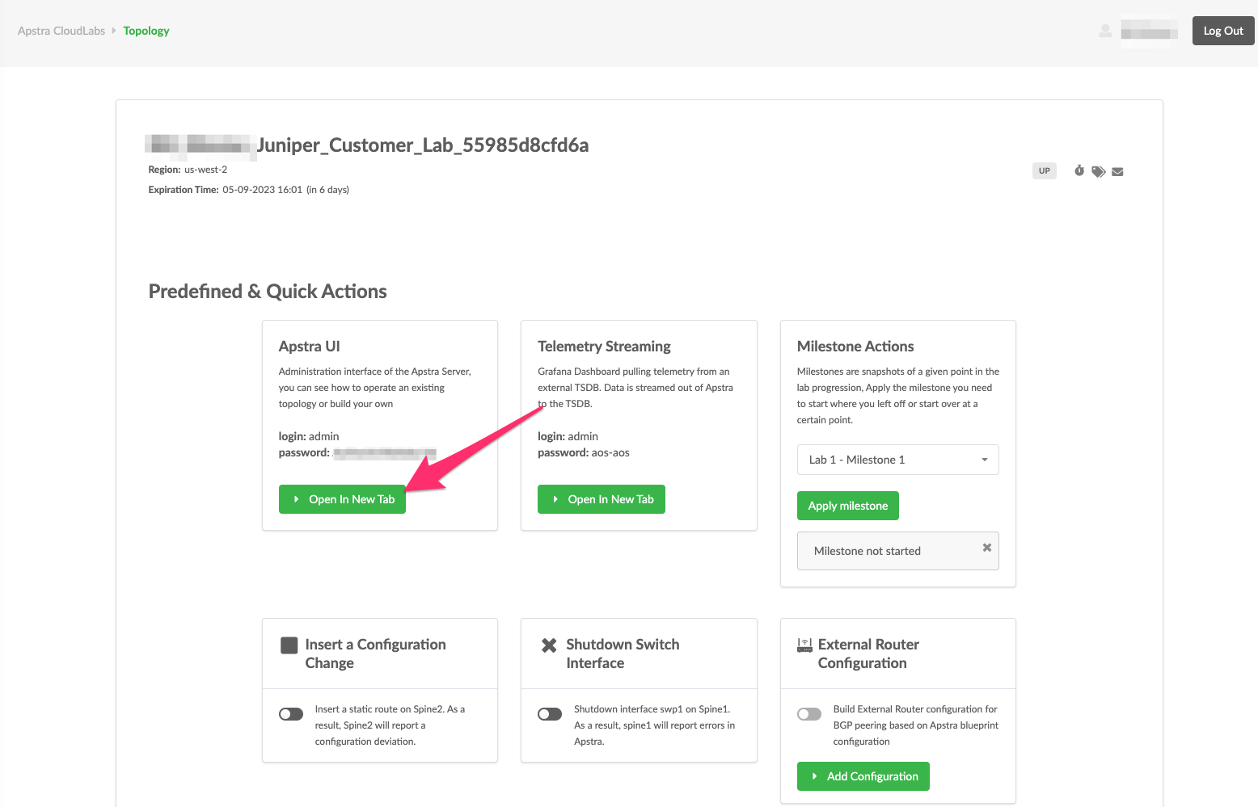Open Telemetry Streaming in a new tab
Viewport: 1258px width, 807px height.
tap(601, 499)
